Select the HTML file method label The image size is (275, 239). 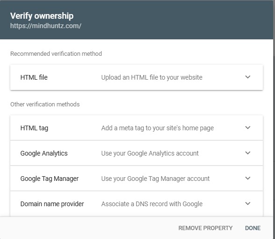[x=34, y=77]
